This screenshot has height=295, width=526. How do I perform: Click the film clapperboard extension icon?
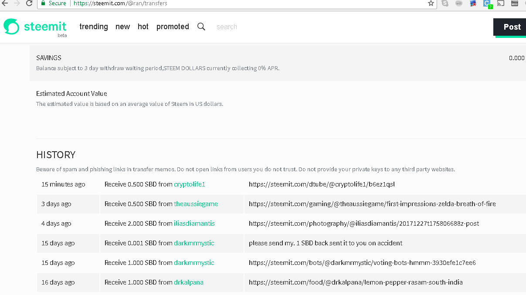pos(515,3)
